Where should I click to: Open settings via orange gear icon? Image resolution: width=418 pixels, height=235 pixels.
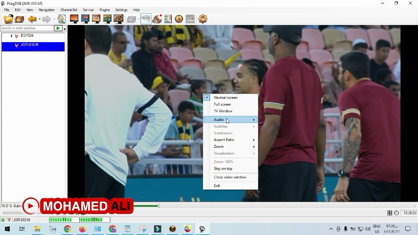[x=203, y=19]
